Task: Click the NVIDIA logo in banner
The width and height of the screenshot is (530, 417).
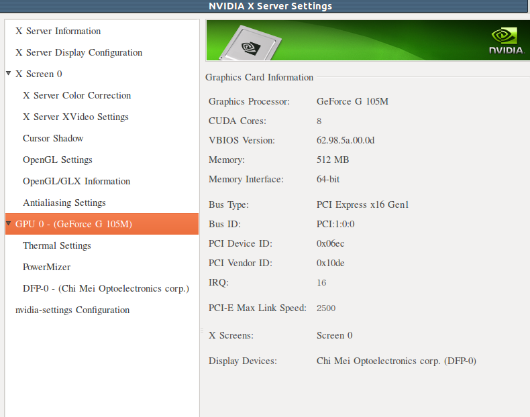Action: point(506,41)
